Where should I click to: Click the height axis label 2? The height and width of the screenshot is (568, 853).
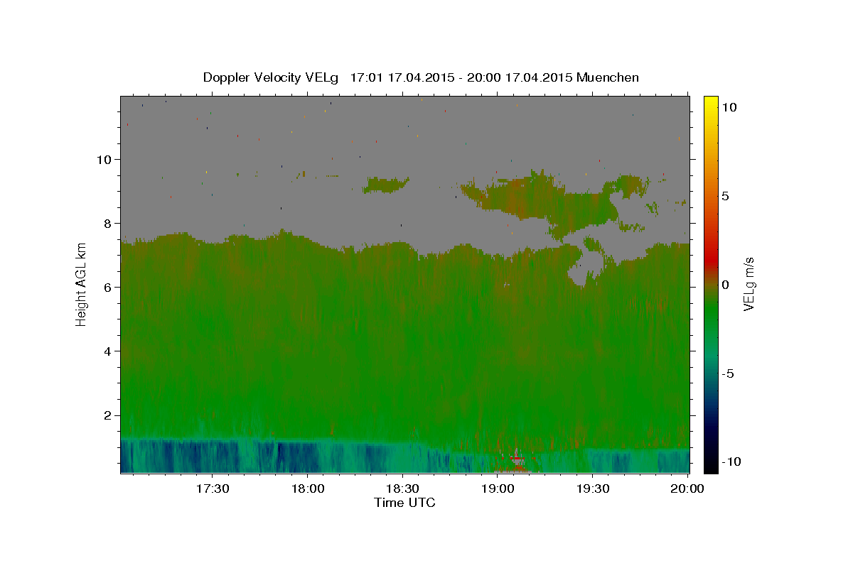[x=108, y=415]
